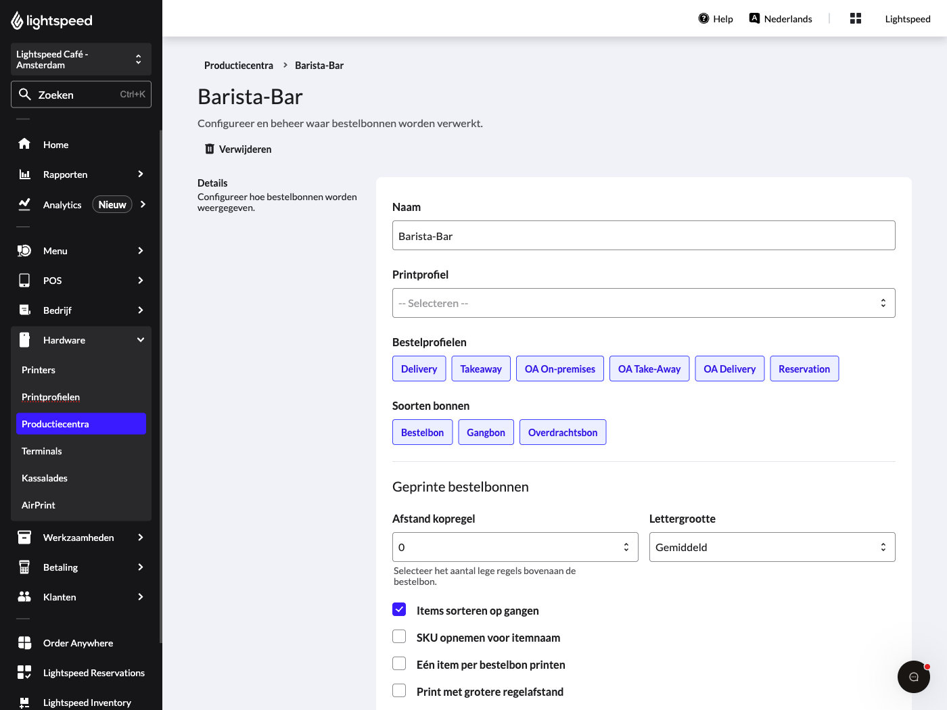Expand the Menu submenu chevron
This screenshot has height=710, width=947.
click(x=141, y=250)
